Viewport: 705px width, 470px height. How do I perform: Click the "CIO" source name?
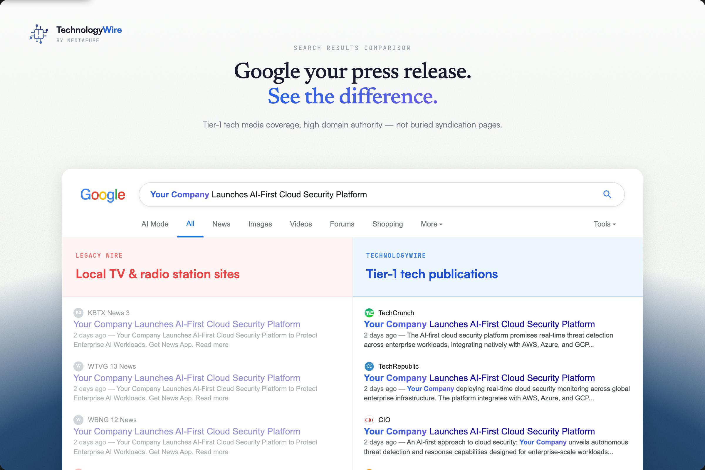coord(384,420)
